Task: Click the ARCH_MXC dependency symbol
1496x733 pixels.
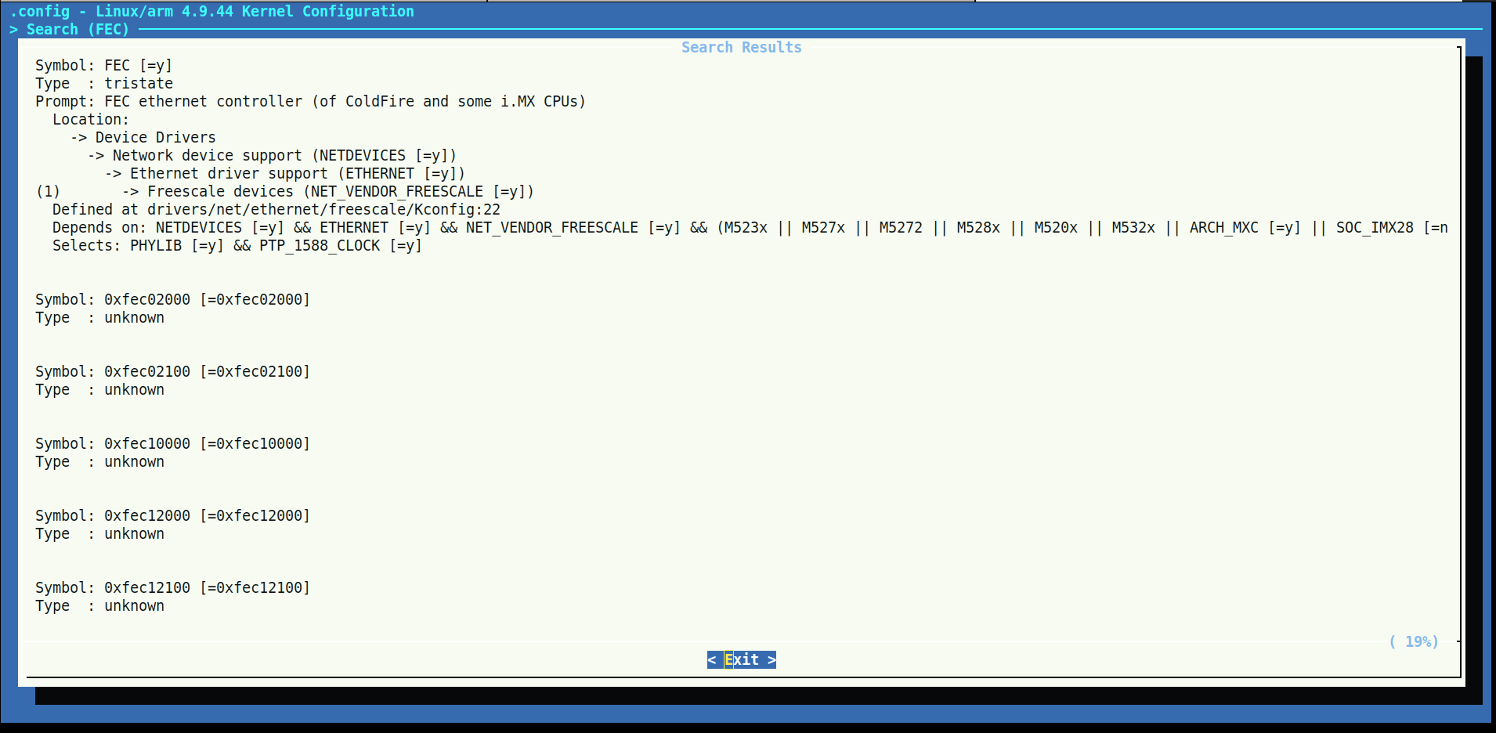Action: coord(1224,227)
